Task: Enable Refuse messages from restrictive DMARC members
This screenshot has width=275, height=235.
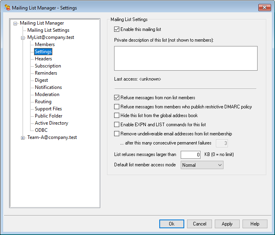Action: (116, 107)
